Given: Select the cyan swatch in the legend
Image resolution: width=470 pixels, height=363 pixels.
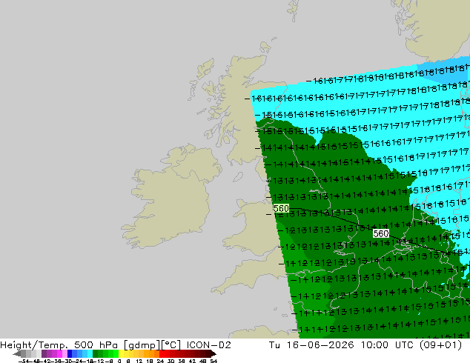Looking at the screenshot, I should click(x=90, y=353).
